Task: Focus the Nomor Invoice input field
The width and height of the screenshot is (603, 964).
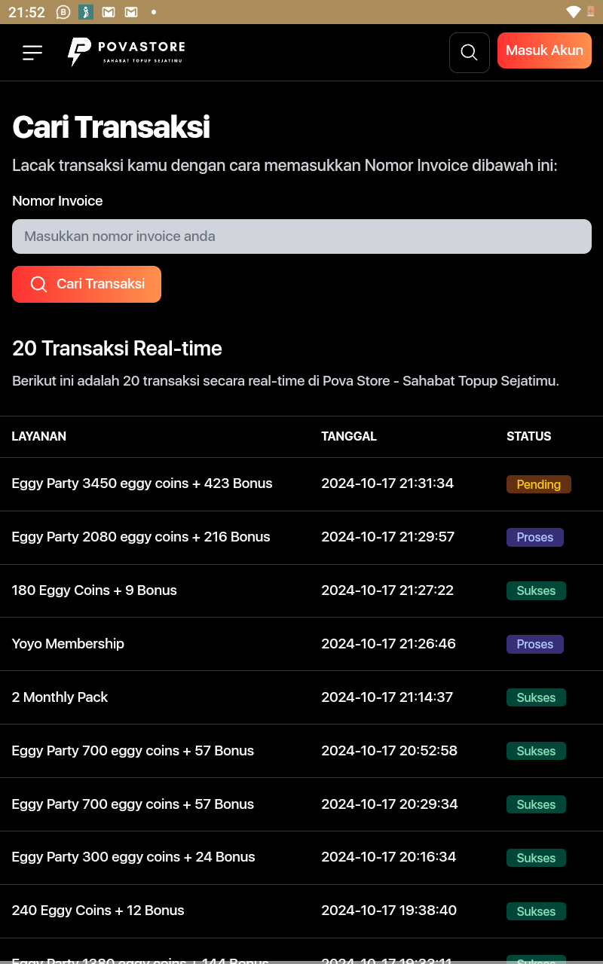Action: coord(301,236)
